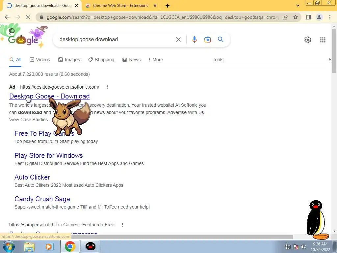The width and height of the screenshot is (337, 253).
Task: Open the Desktop Goose - Download ad link
Action: click(49, 96)
